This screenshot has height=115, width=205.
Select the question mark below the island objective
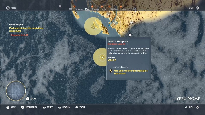tap(95, 29)
